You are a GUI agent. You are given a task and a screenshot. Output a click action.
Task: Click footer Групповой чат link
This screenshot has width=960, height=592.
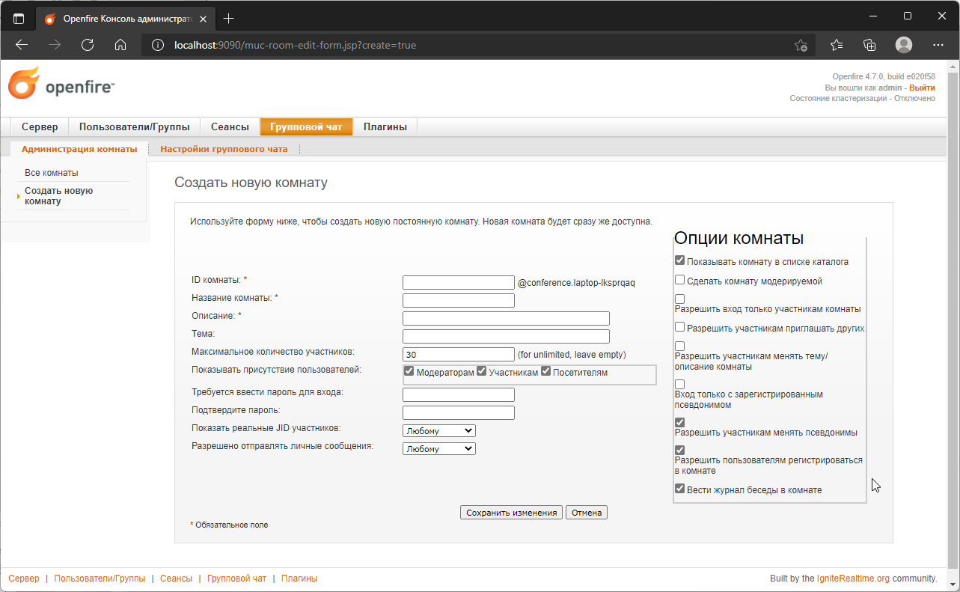click(236, 579)
